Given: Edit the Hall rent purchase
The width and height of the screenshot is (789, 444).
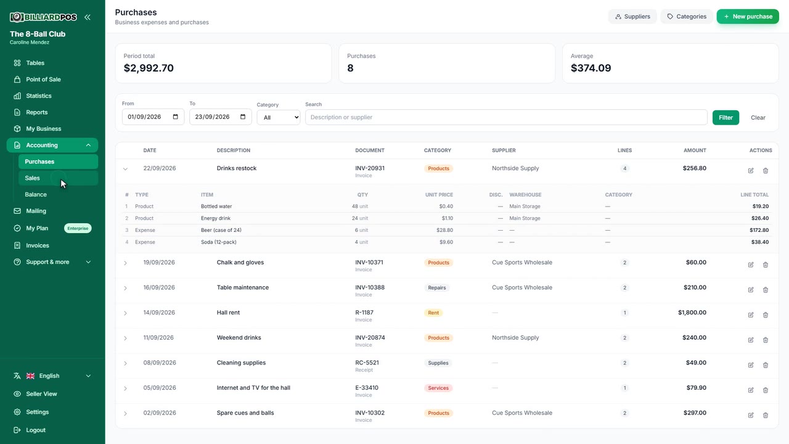Looking at the screenshot, I should pyautogui.click(x=751, y=315).
